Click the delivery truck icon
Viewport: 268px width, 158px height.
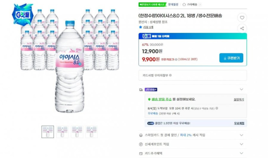pyautogui.click(x=141, y=90)
